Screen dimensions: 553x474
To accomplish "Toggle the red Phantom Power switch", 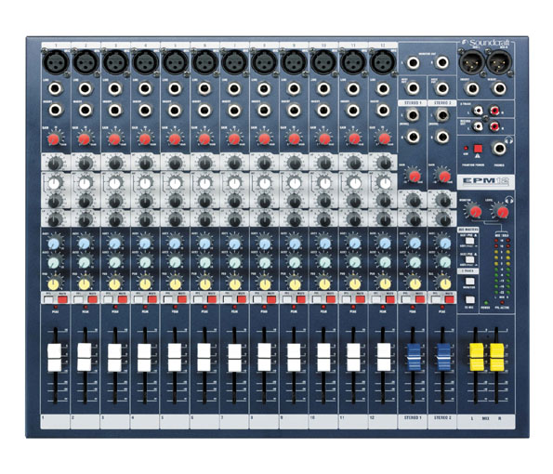I will pyautogui.click(x=478, y=149).
